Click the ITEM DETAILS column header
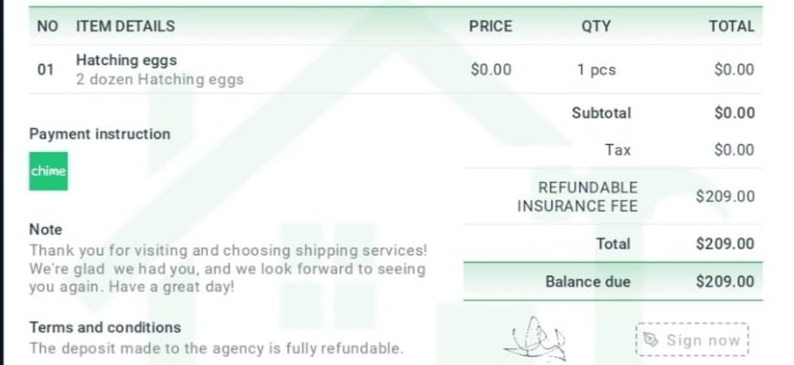The image size is (794, 365). 125,26
